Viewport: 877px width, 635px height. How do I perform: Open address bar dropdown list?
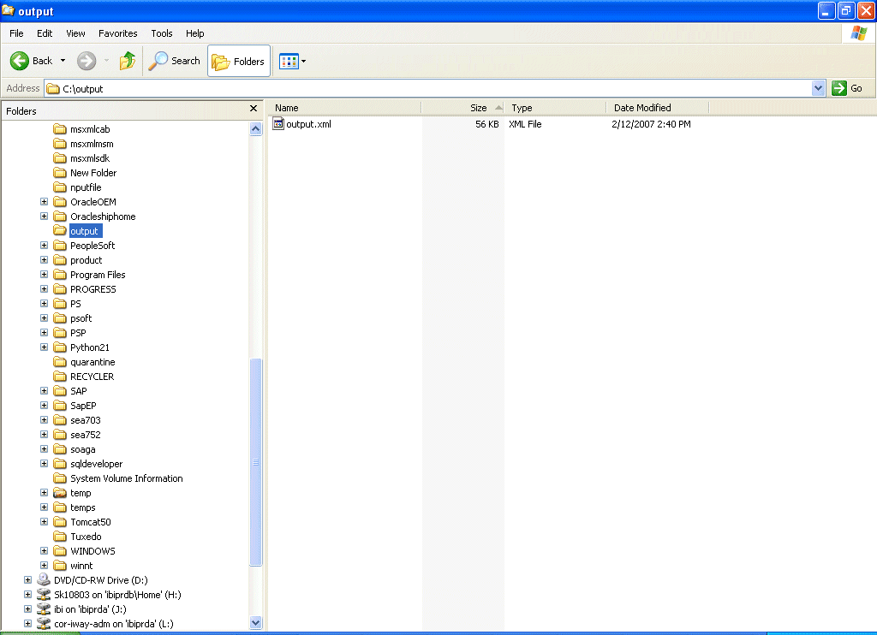818,88
